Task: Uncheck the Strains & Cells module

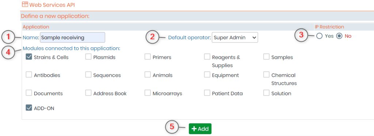Action: click(29, 57)
